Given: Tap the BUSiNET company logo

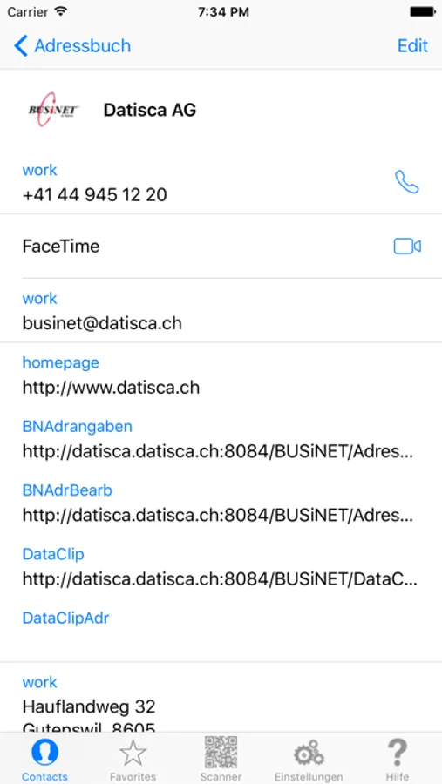Looking at the screenshot, I should [x=53, y=110].
